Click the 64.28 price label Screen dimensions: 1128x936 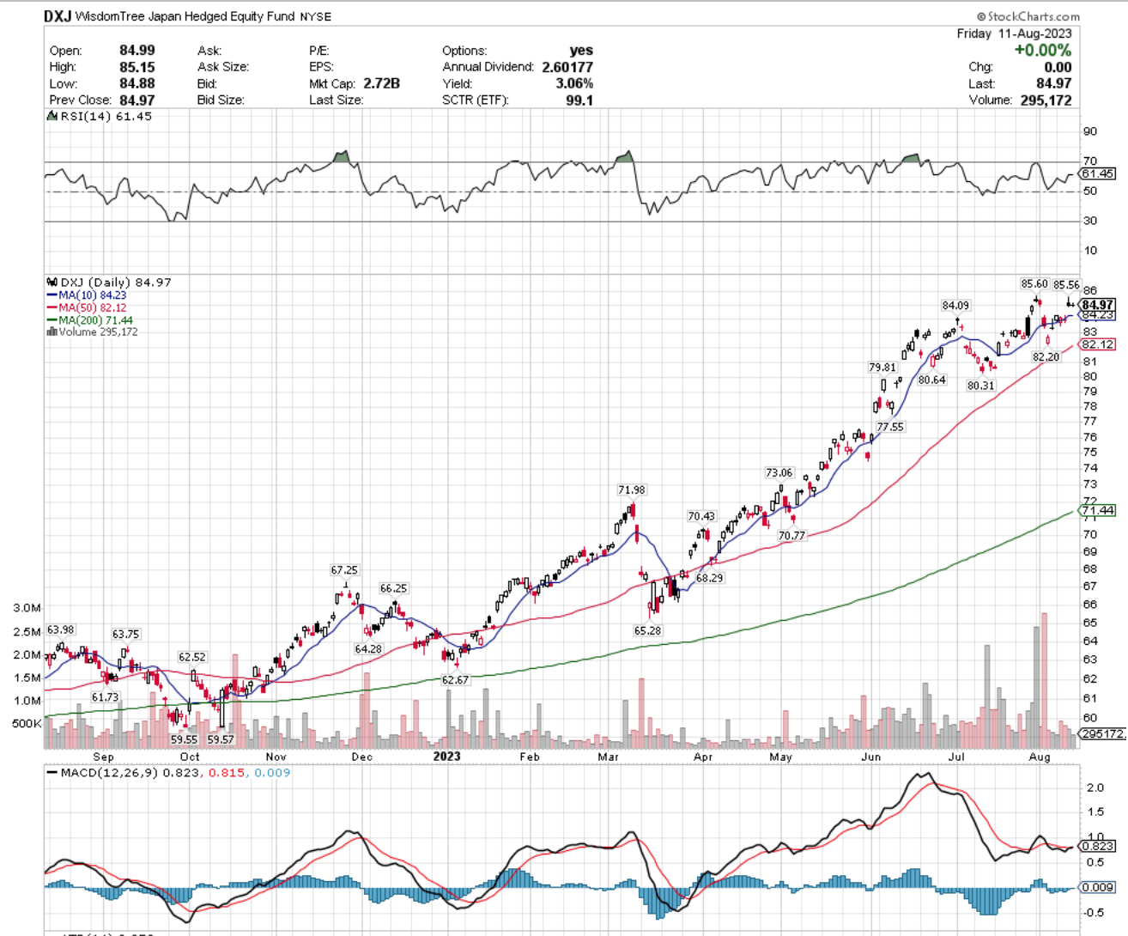click(x=368, y=649)
